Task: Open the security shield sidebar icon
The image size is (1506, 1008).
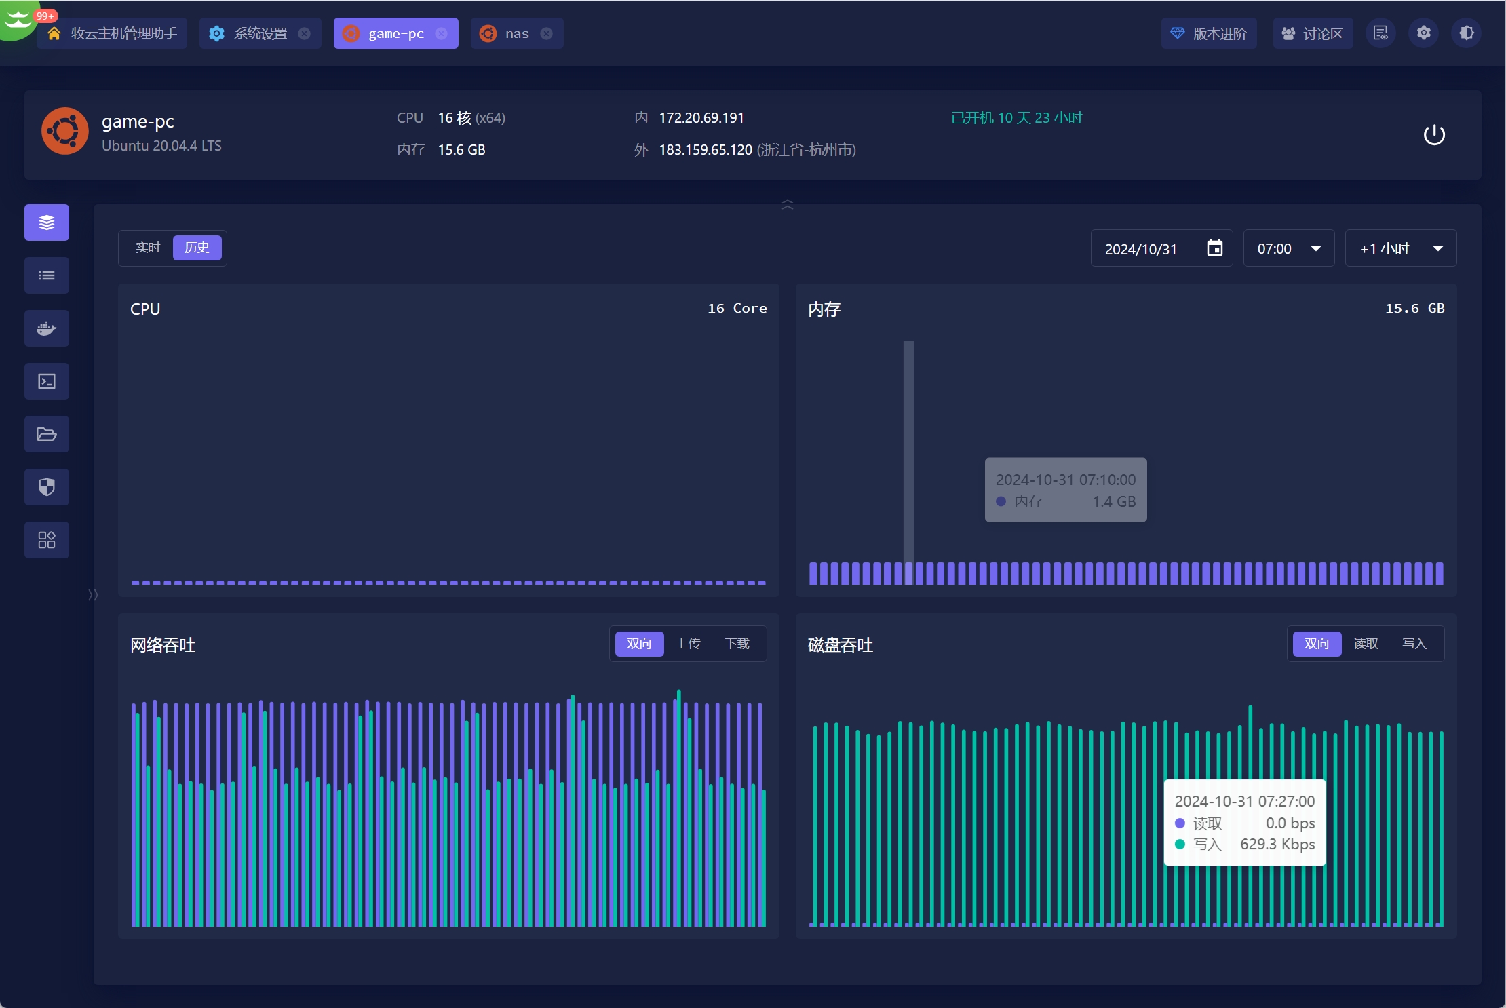Action: click(47, 487)
